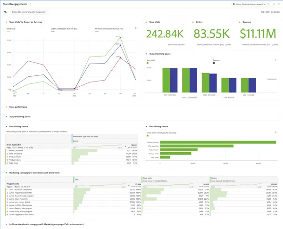Select row 1. Product purchase in the table
Viewport: 283px width, 229px height.
click(72, 151)
